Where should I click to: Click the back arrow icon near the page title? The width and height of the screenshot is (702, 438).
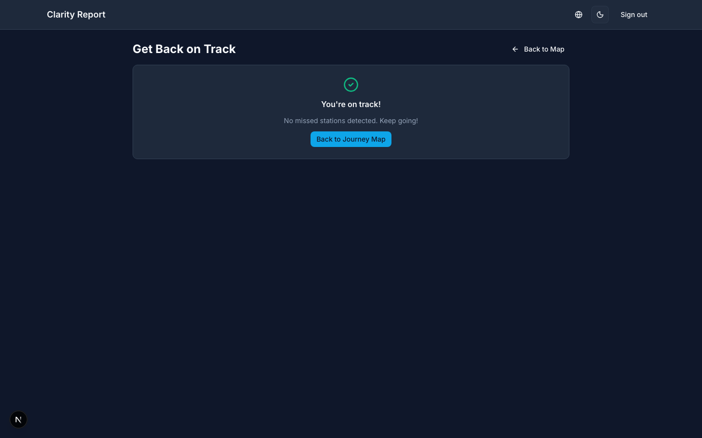[x=515, y=49]
